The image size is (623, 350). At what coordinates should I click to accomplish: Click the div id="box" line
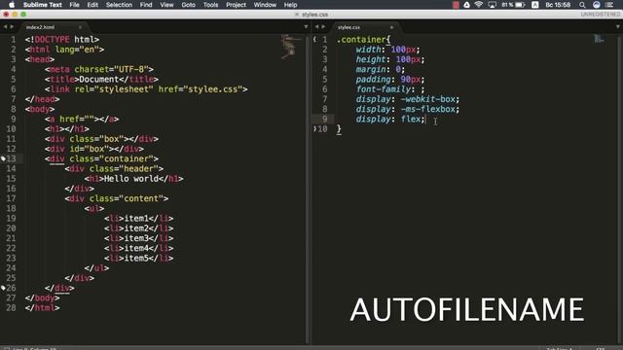coord(94,149)
